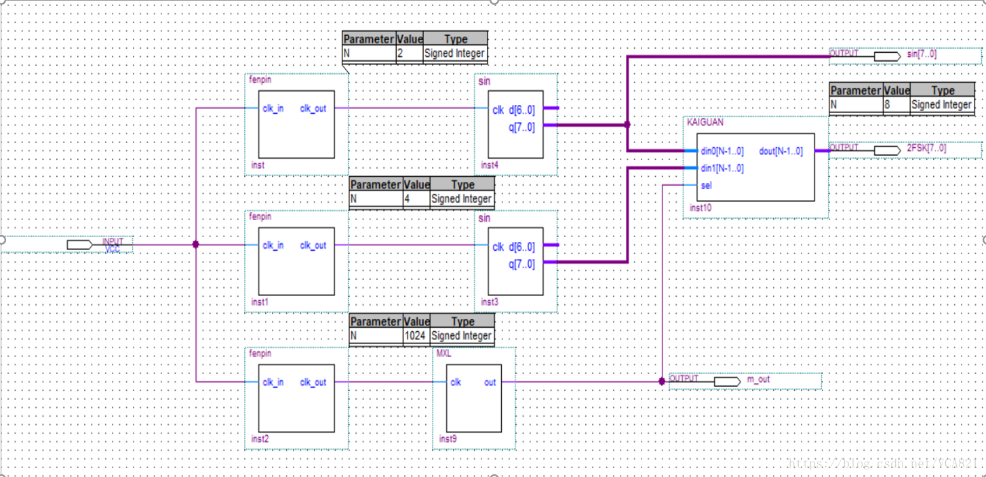Image resolution: width=986 pixels, height=477 pixels.
Task: Click the 'q[7..0]' port of sin inst3
Action: pyautogui.click(x=522, y=264)
